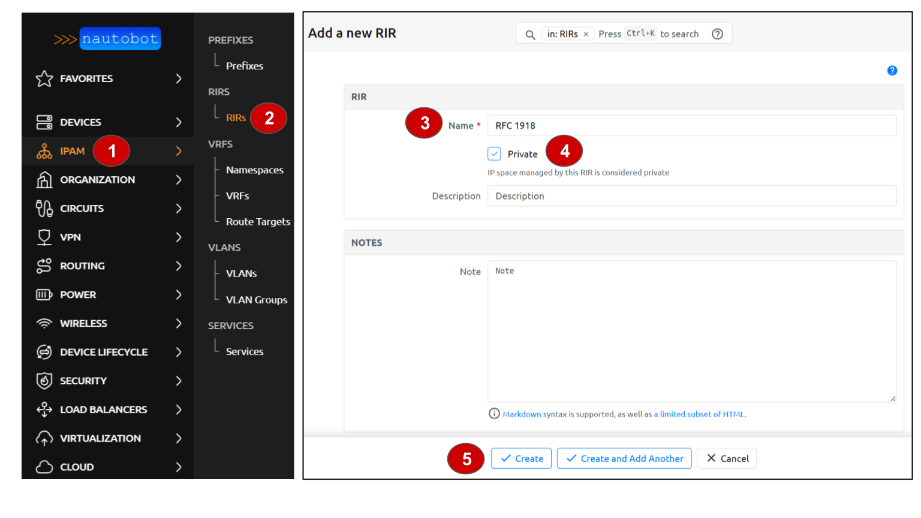Click Create and Add Another button
Viewport: 921px width, 518px height.
coord(624,459)
